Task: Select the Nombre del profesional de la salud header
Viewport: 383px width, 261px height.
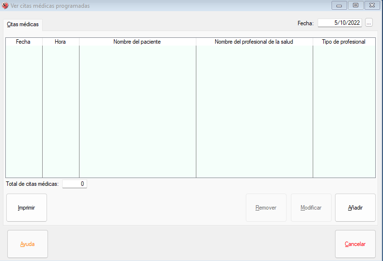Action: 254,42
